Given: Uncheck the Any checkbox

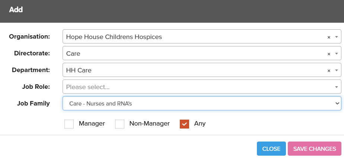Looking at the screenshot, I should click(x=184, y=124).
